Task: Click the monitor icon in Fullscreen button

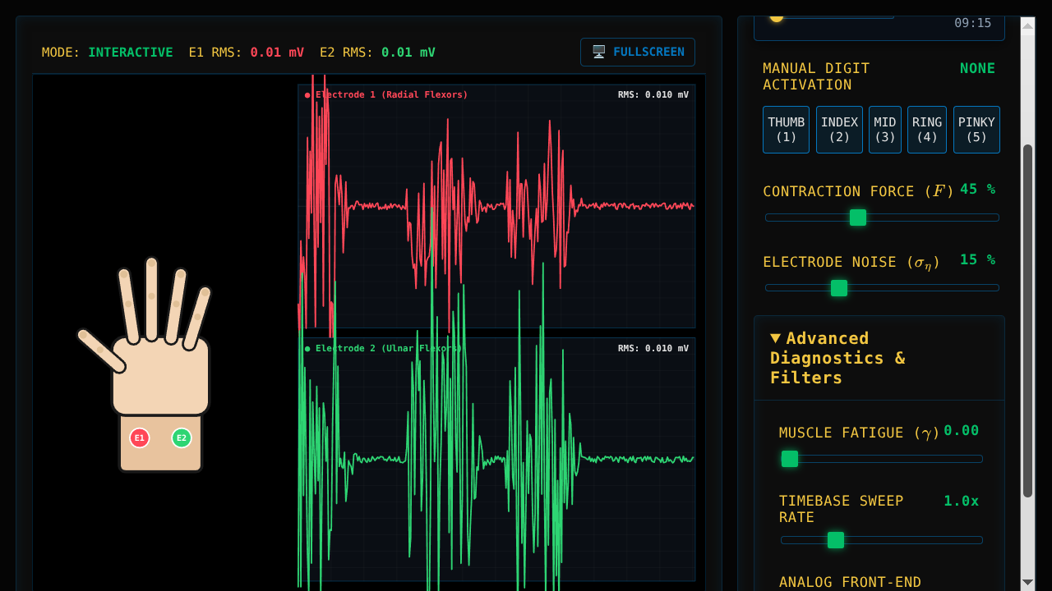Action: 599,52
